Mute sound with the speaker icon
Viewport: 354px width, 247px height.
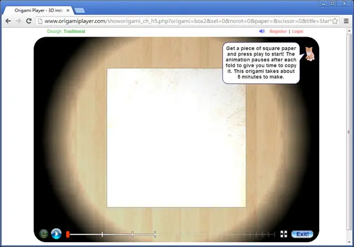[x=262, y=31]
